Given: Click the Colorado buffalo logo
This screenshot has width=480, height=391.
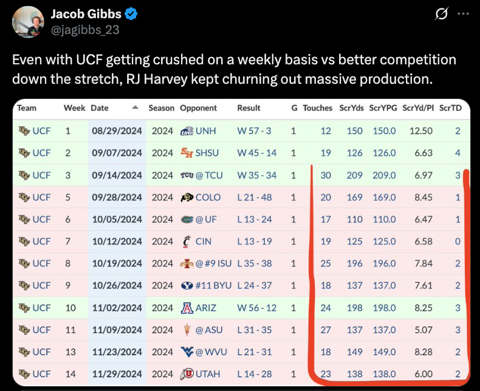Looking at the screenshot, I should coord(187,197).
